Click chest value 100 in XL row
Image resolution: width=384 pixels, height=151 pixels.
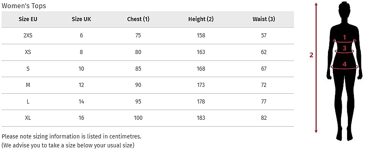pyautogui.click(x=138, y=118)
